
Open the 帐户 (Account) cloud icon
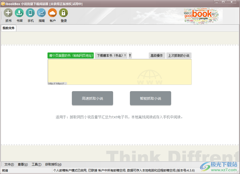click(52, 13)
